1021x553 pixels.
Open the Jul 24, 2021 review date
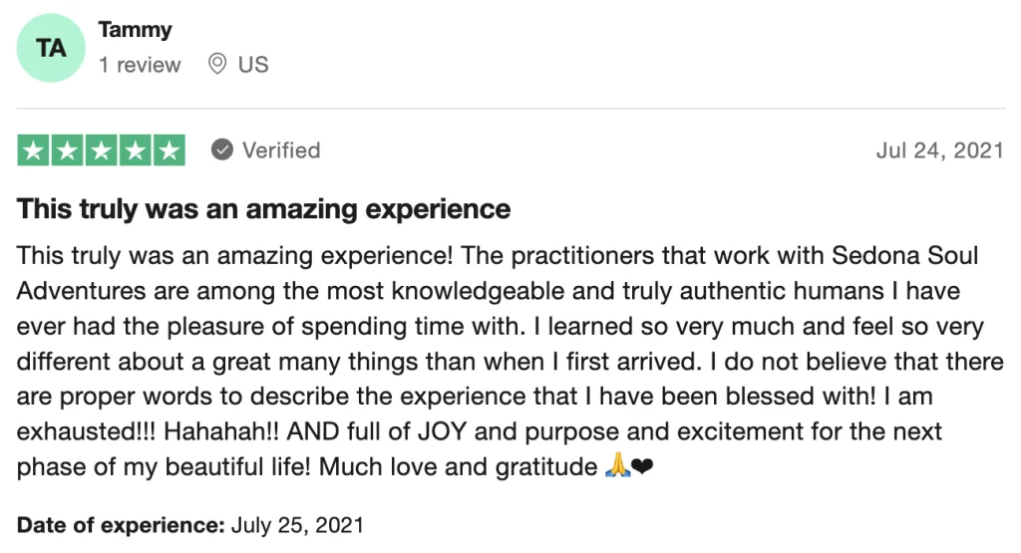pos(939,150)
